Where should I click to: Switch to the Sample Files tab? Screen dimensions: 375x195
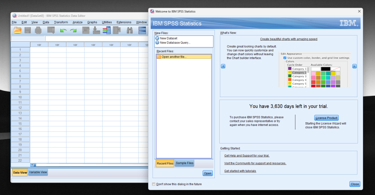[x=184, y=163]
